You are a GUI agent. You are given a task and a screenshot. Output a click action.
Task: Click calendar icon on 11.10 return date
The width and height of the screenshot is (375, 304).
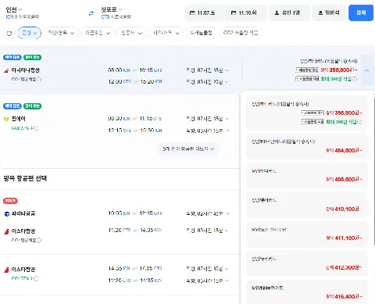pyautogui.click(x=234, y=13)
